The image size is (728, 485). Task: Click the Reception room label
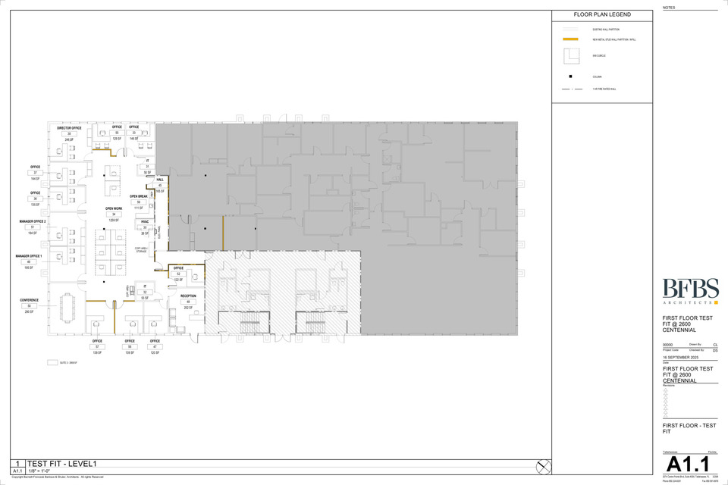[188, 296]
